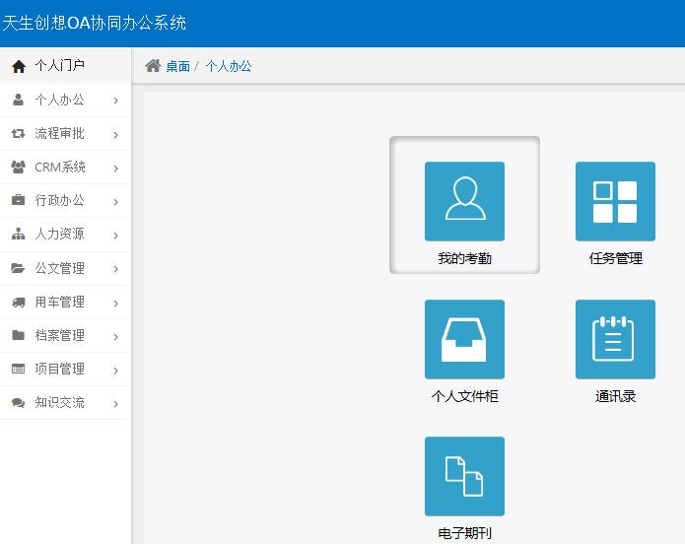Expand CRM系统 using its chevron
This screenshot has height=544, width=685.
[115, 169]
